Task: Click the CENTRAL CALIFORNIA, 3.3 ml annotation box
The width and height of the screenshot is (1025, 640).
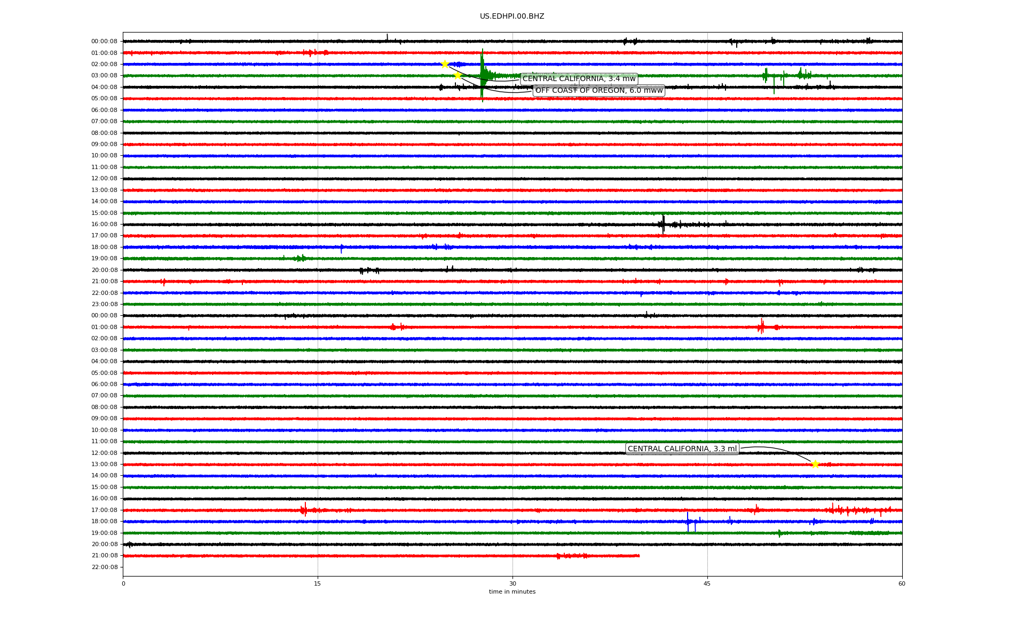Action: tap(682, 449)
